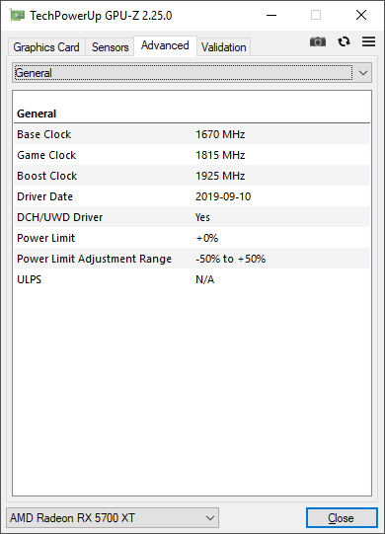Image resolution: width=385 pixels, height=534 pixels.
Task: Select the Boost Clock label
Action: (47, 176)
